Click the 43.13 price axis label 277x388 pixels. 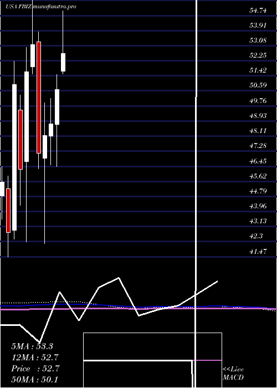click(x=258, y=222)
